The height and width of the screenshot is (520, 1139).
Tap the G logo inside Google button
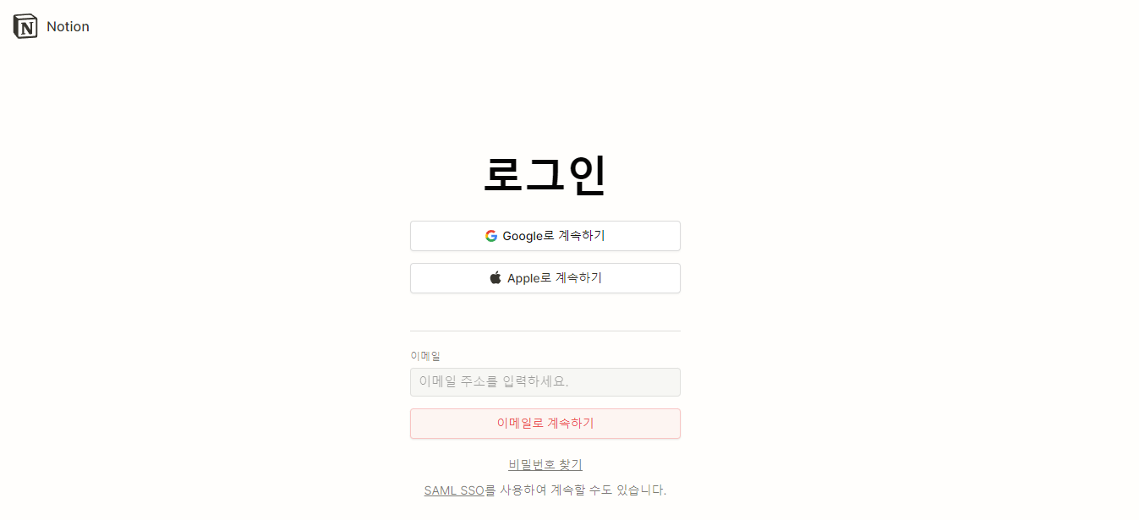tap(491, 236)
